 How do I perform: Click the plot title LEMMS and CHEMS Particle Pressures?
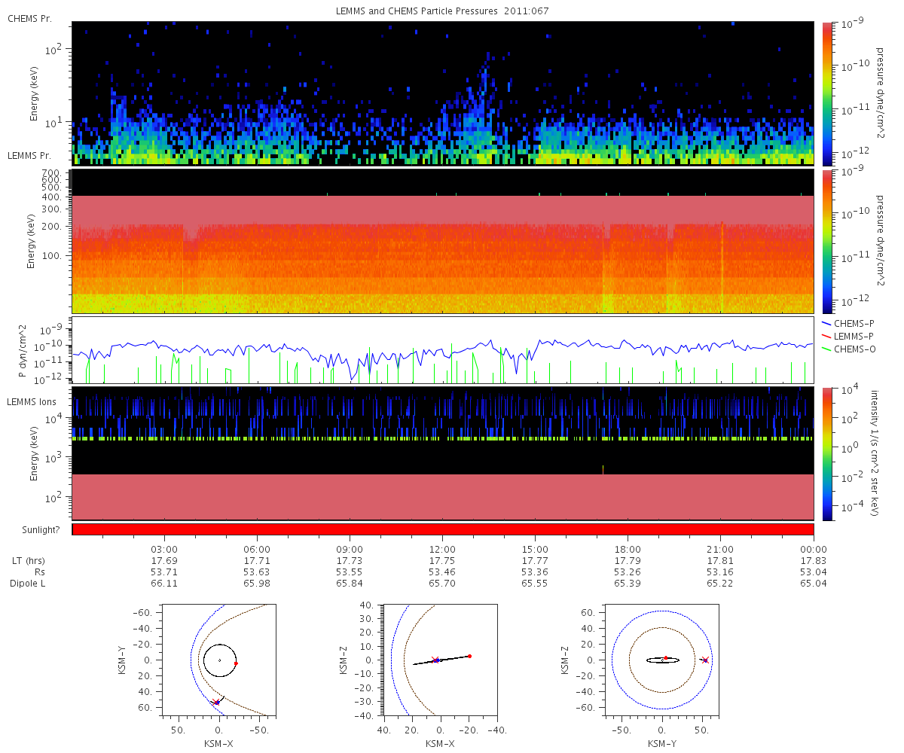click(x=417, y=12)
